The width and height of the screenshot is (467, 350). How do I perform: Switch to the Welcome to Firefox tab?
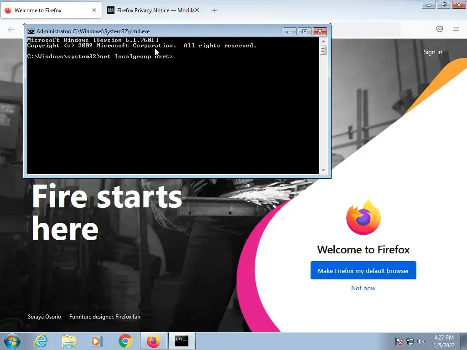(51, 10)
